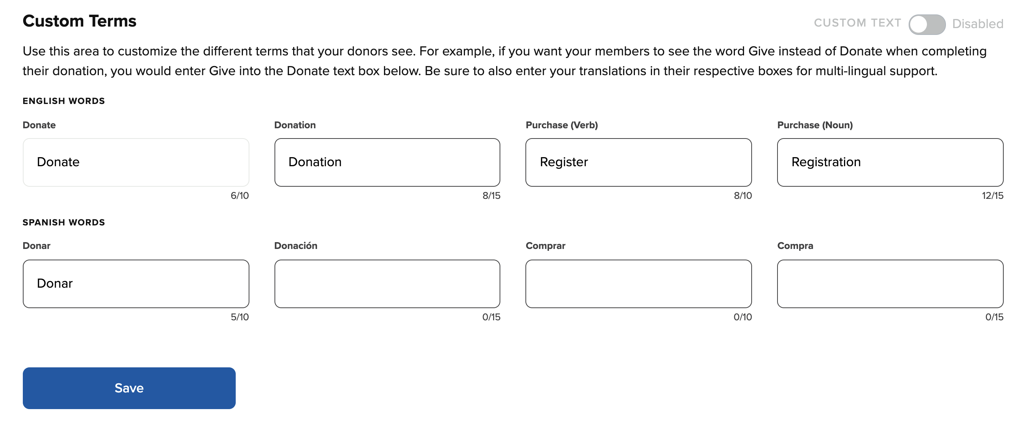1025x422 pixels.
Task: Click the empty Comprar text field
Action: [x=638, y=283]
